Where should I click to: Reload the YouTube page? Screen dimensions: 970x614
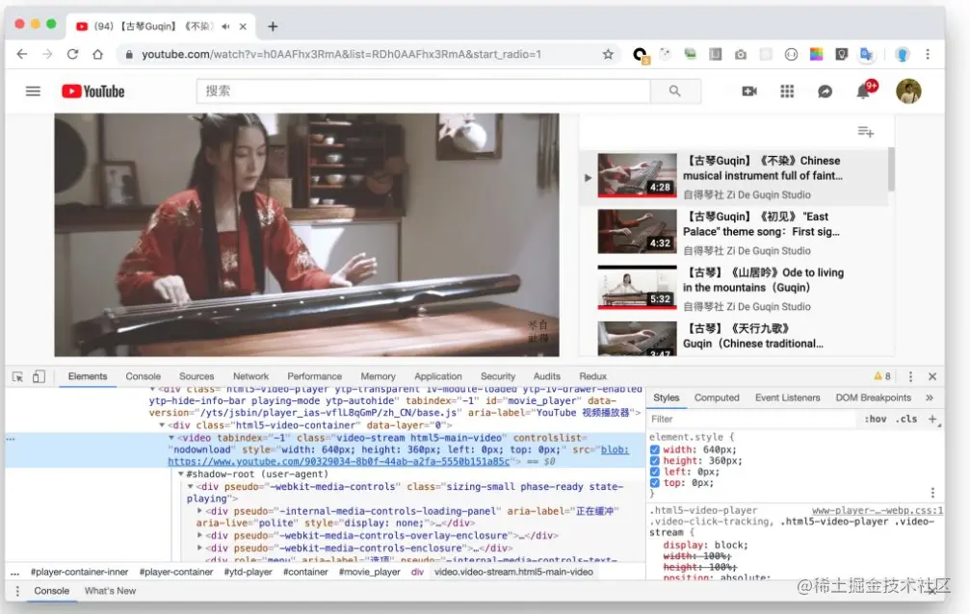(x=72, y=55)
